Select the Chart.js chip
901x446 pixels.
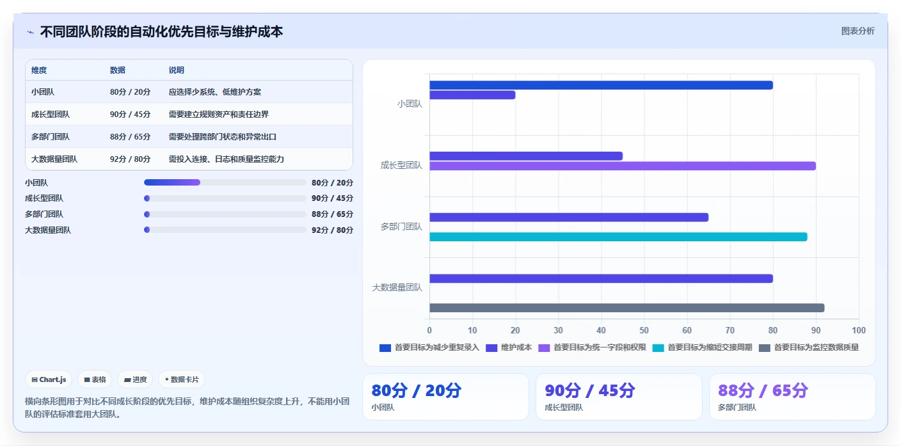point(49,379)
